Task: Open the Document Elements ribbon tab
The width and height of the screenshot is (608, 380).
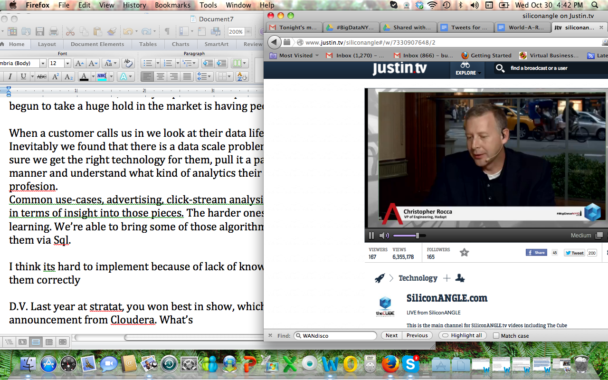Action: (97, 44)
